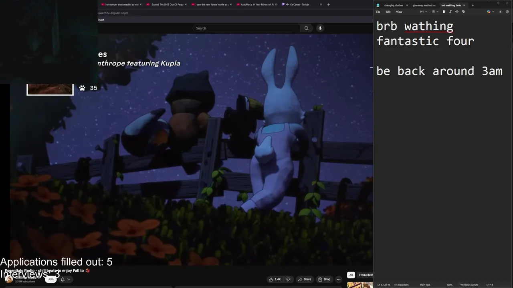
Task: Click the 'invert' bookmark in the browser
Action: (x=101, y=20)
